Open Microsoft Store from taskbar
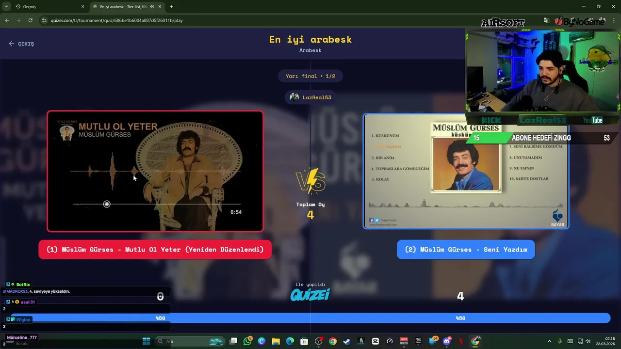This screenshot has height=349, width=621. click(304, 341)
